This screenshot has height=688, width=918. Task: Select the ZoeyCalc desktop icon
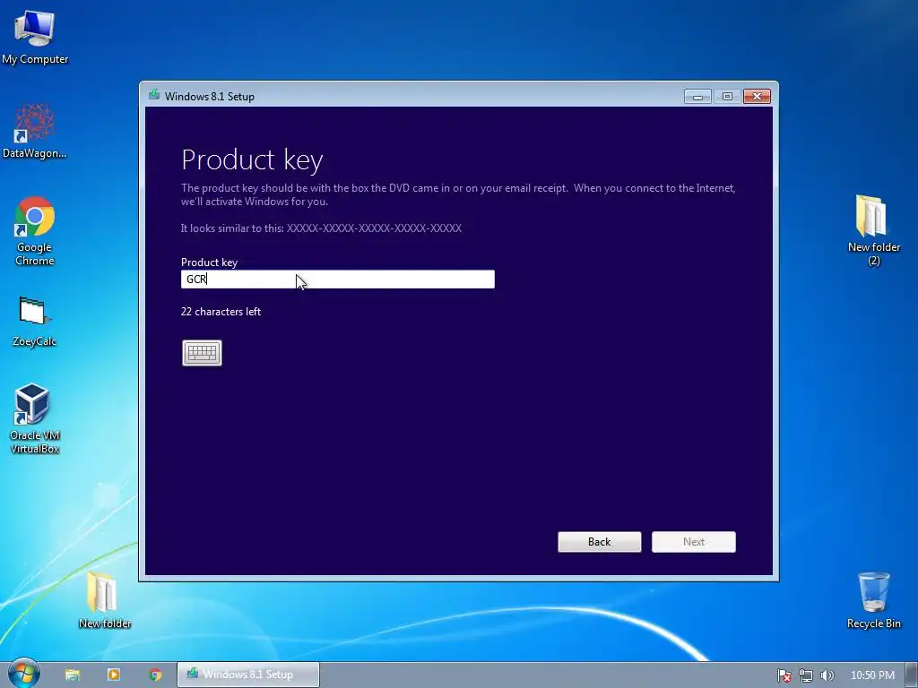35,322
